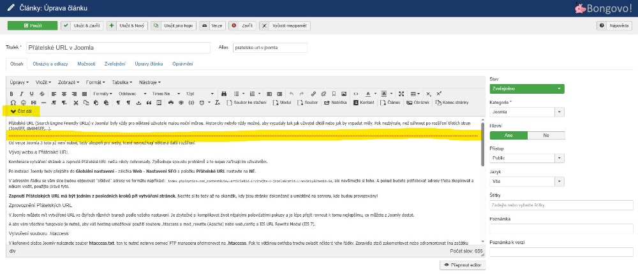Click the superscript icon
Viewport: 638px width, 274px height.
(438, 93)
